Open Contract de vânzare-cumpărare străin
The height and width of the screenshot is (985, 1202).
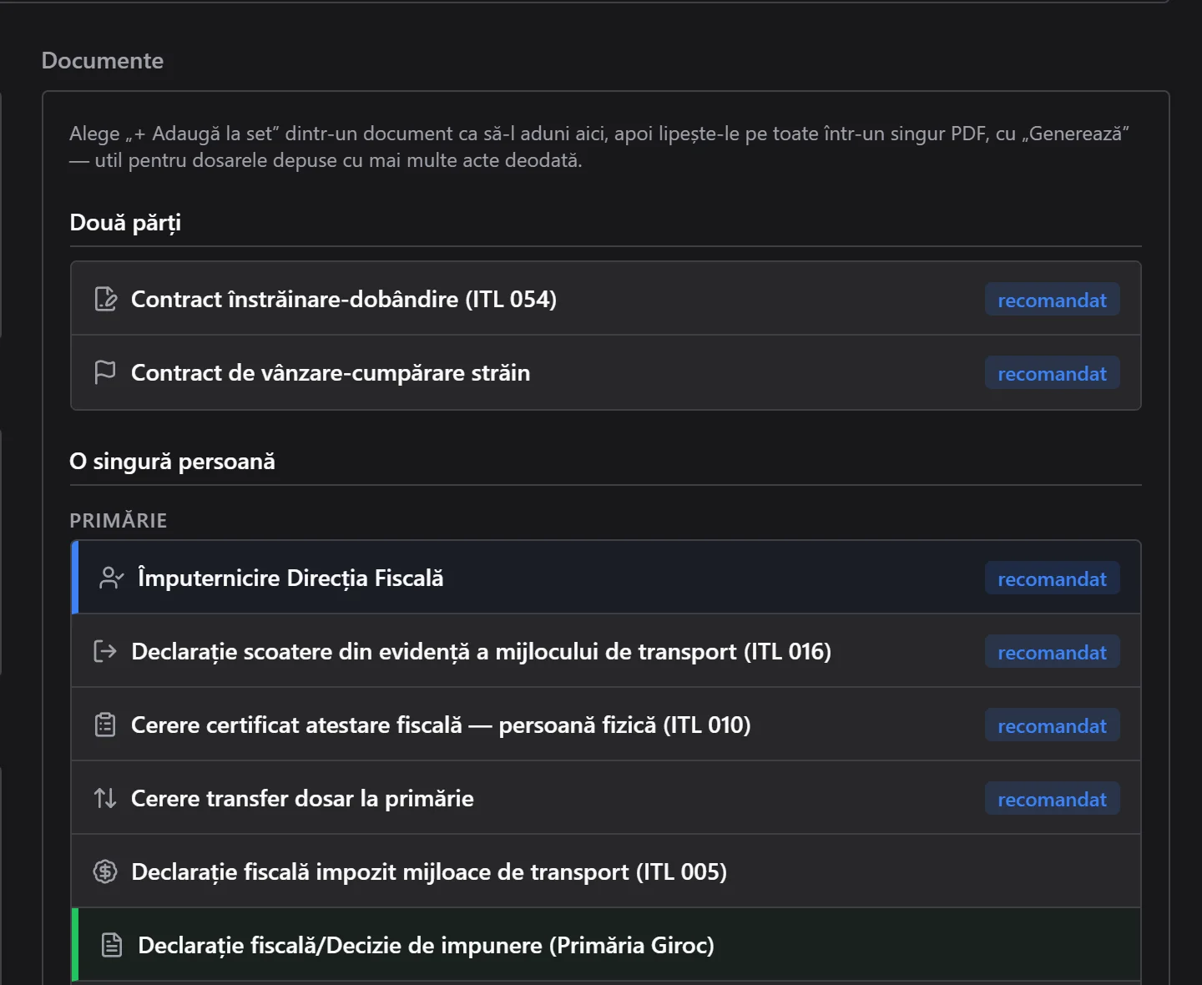pyautogui.click(x=606, y=372)
